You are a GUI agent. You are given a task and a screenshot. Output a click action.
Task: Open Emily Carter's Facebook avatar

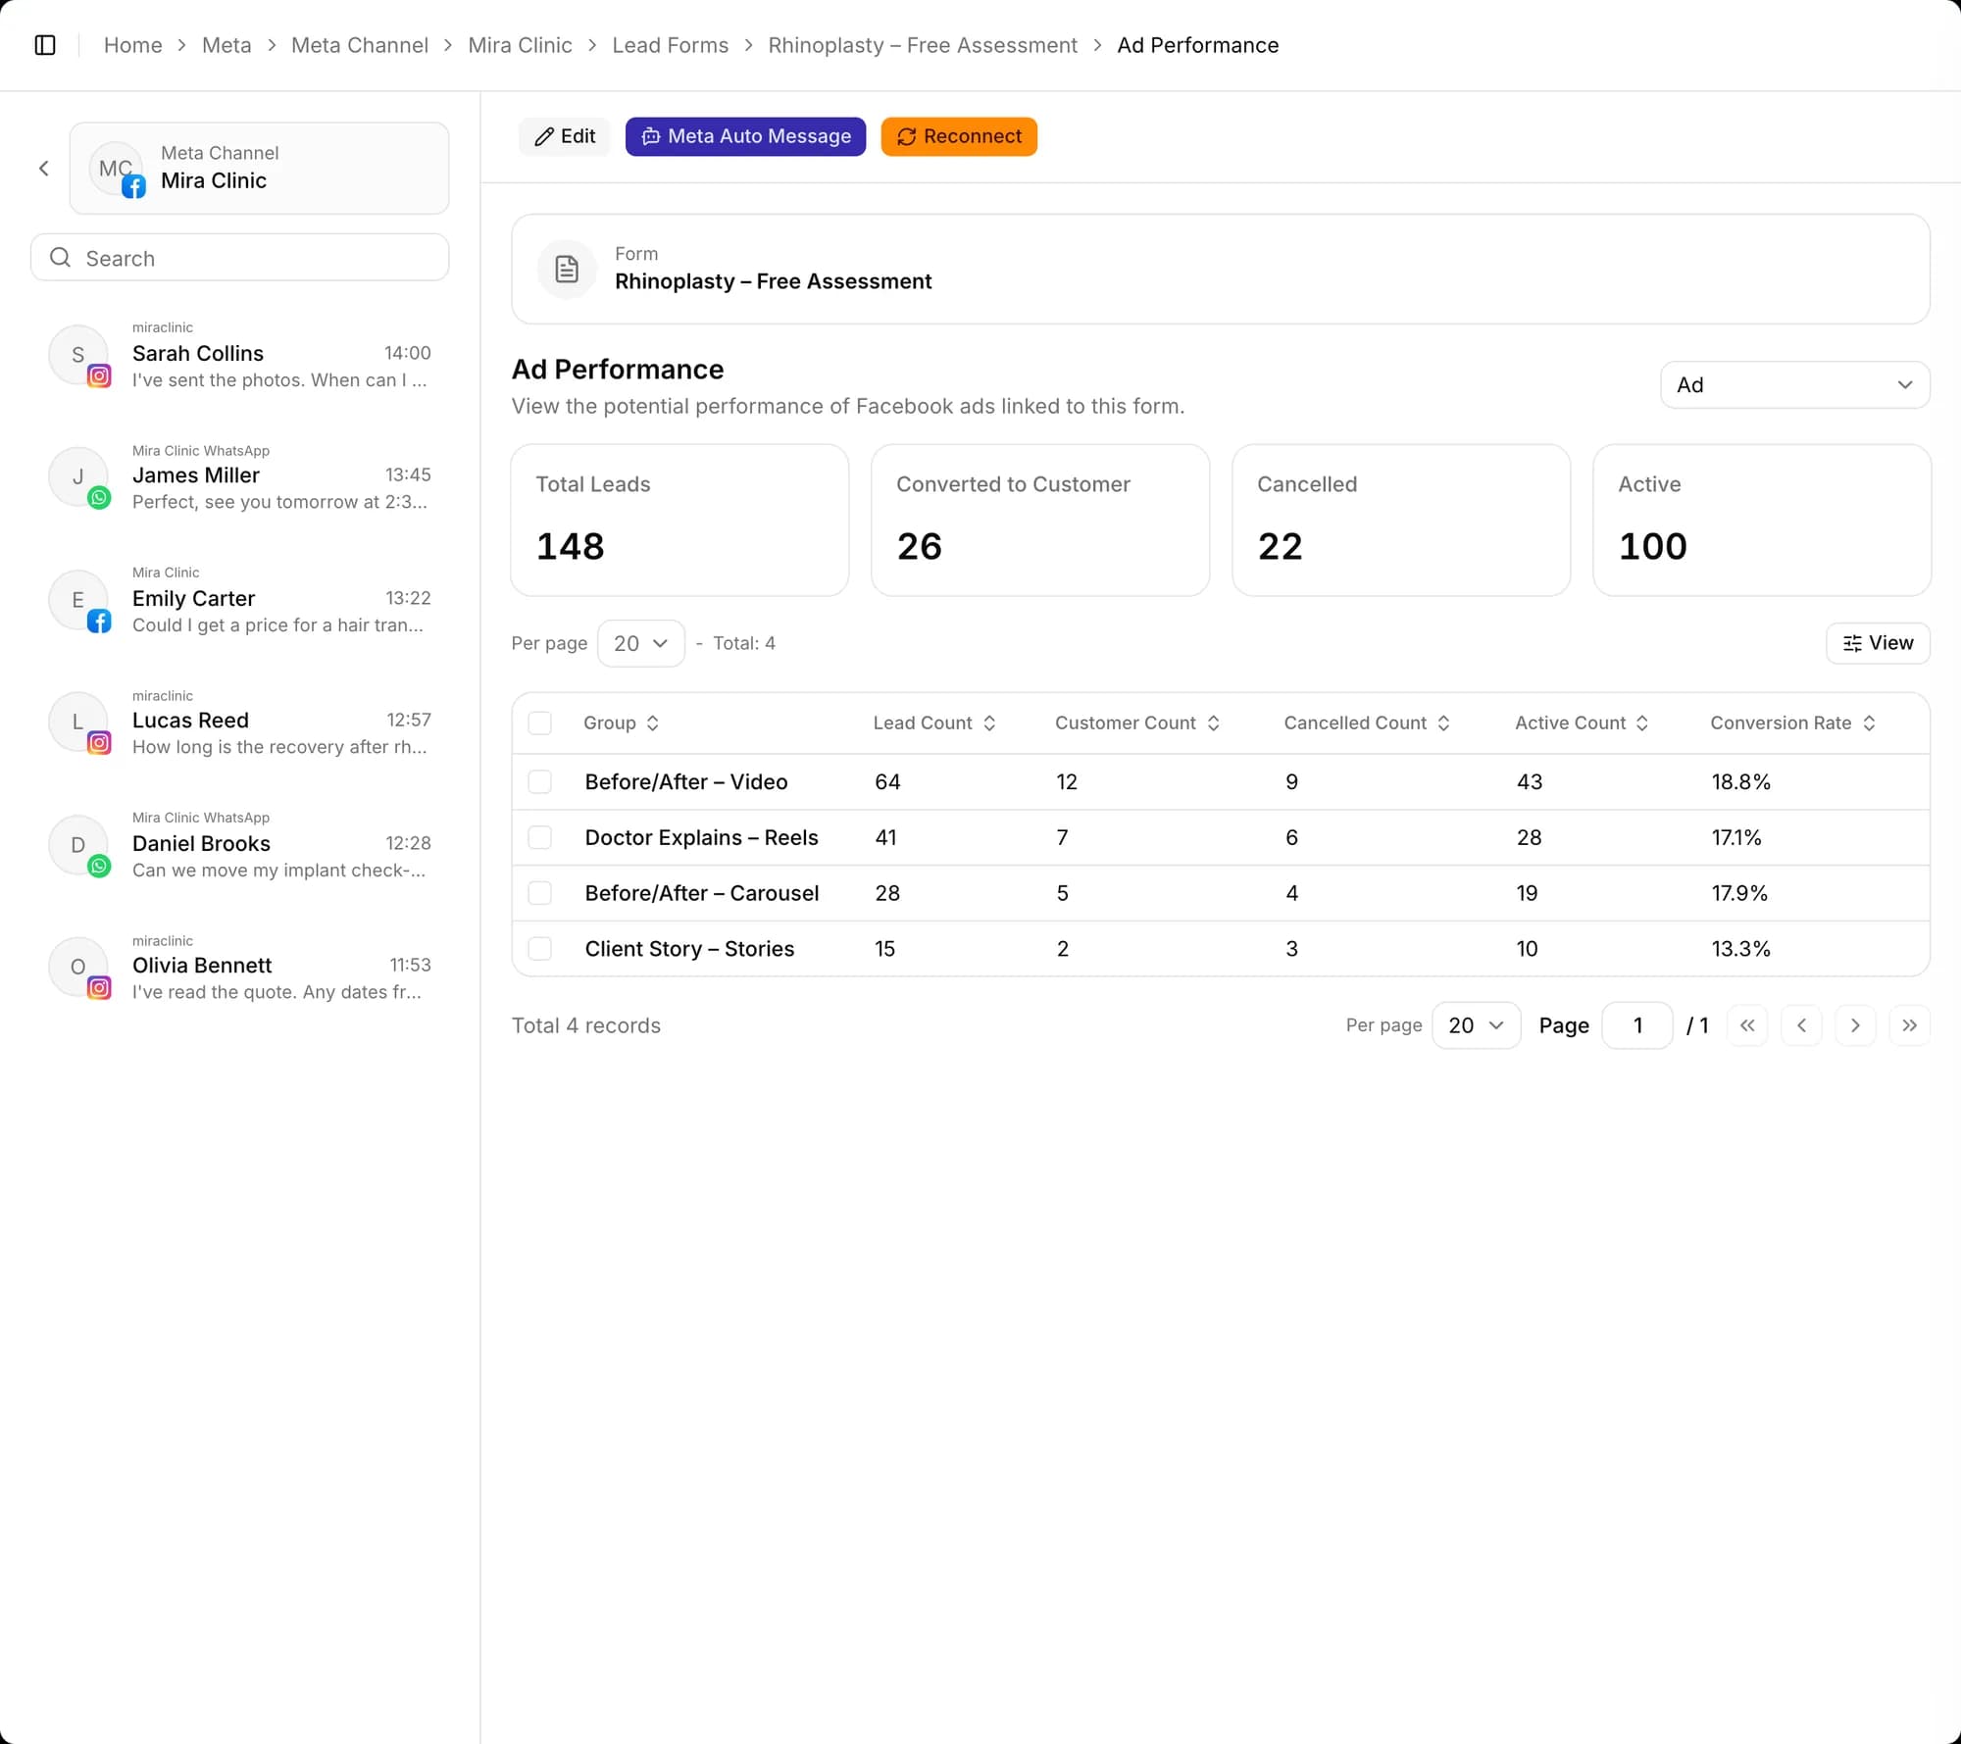pos(78,600)
